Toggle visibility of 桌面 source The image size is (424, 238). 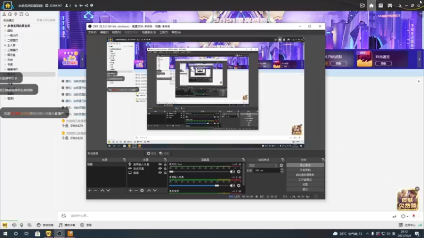160,173
